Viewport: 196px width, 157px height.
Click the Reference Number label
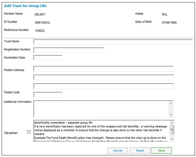tap(16, 30)
